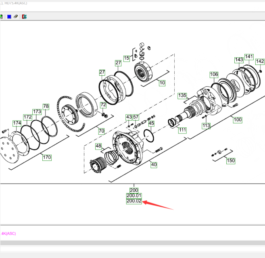Image resolution: width=265 pixels, height=258 pixels.
Task: Choose part number 135 callout
Action: tap(182, 96)
